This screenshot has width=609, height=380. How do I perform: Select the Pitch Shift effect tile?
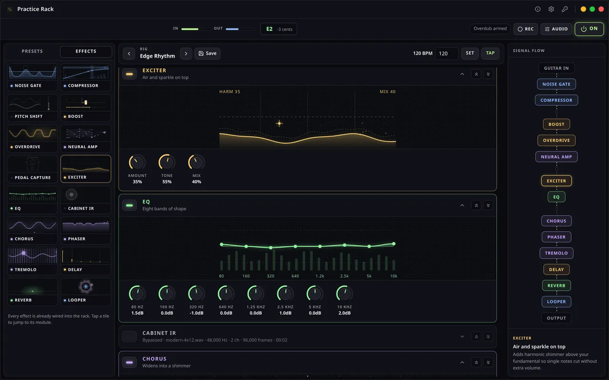click(x=32, y=108)
